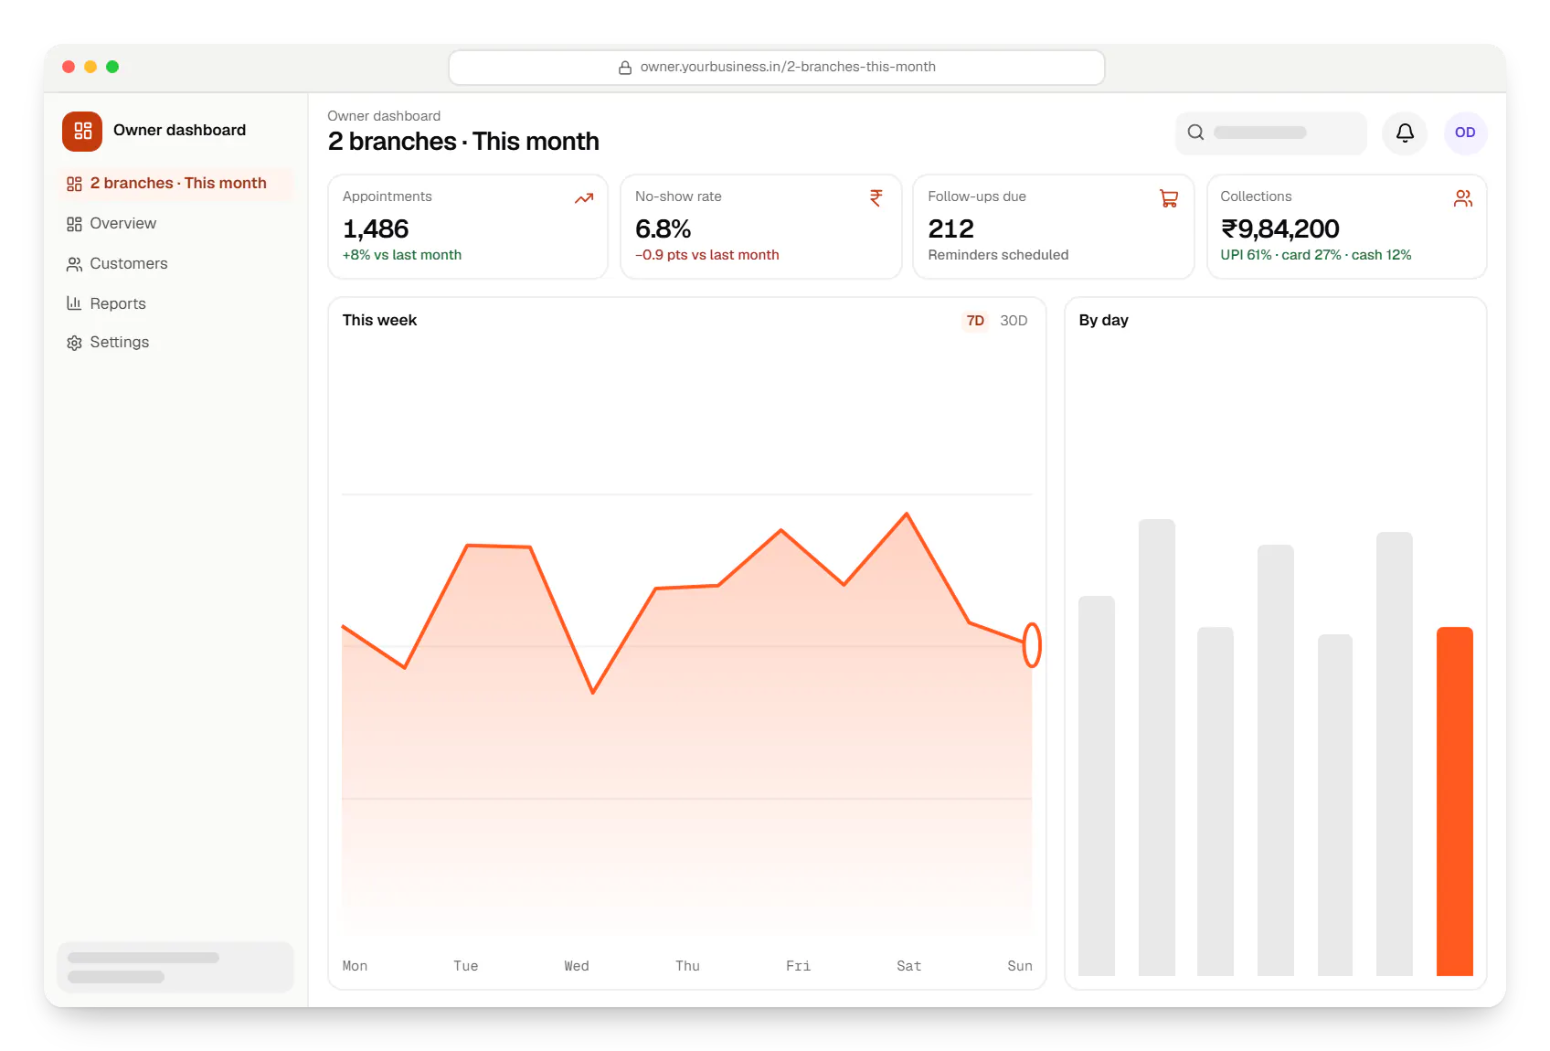
Task: Click the Owner dashboard logo icon
Action: 82,131
